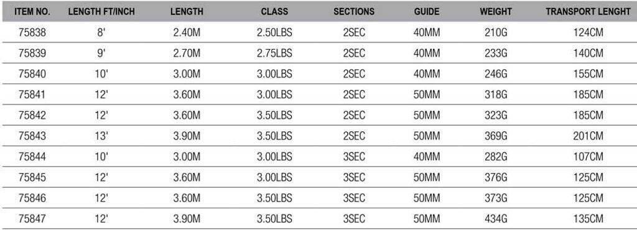
Task: Select the 210G weight value
Action: click(496, 32)
